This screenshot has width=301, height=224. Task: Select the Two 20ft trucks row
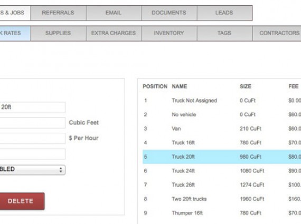point(222,199)
